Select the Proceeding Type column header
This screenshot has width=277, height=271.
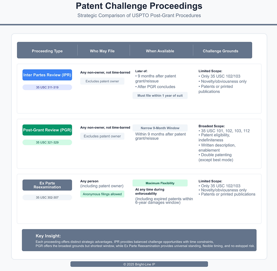point(47,51)
